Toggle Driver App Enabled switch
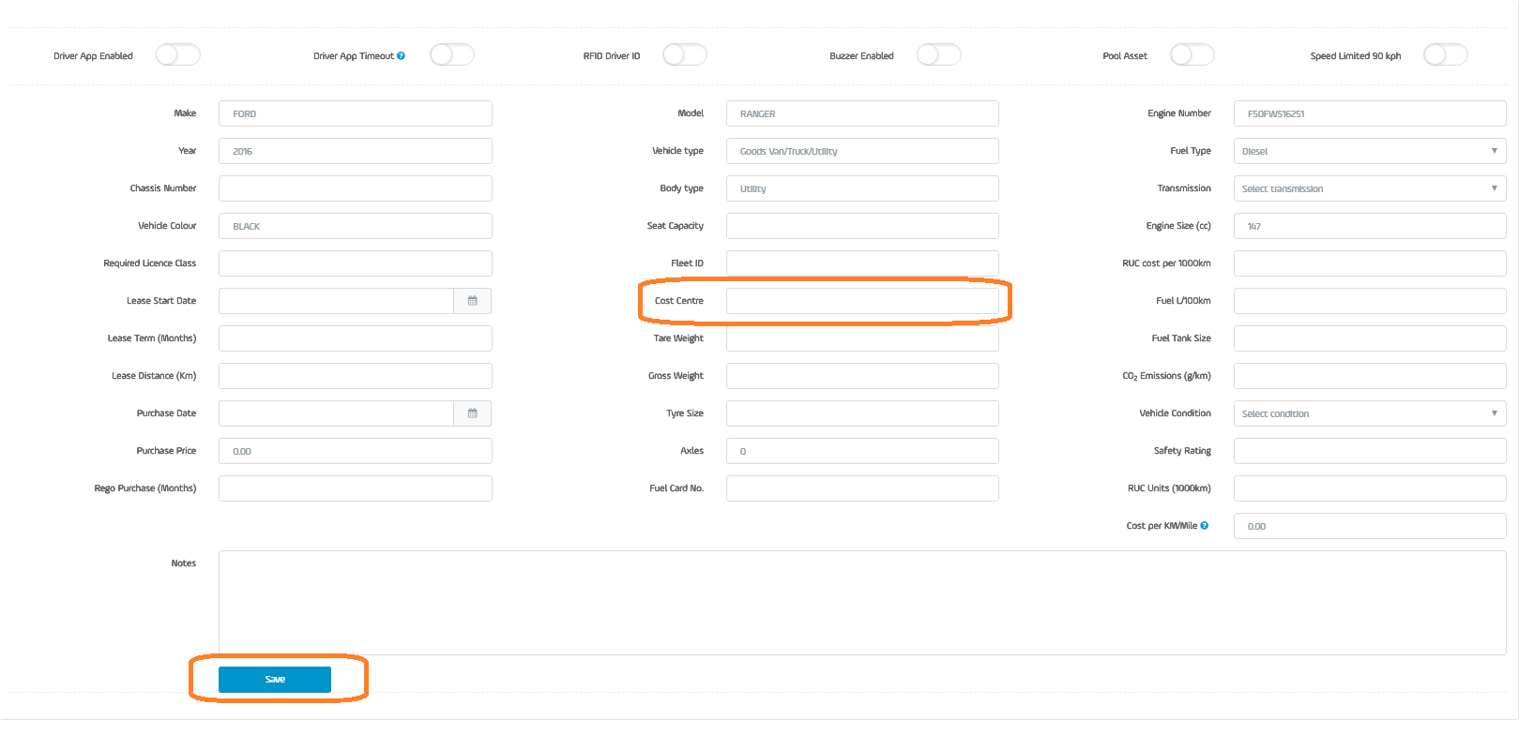This screenshot has width=1534, height=735. click(x=178, y=54)
